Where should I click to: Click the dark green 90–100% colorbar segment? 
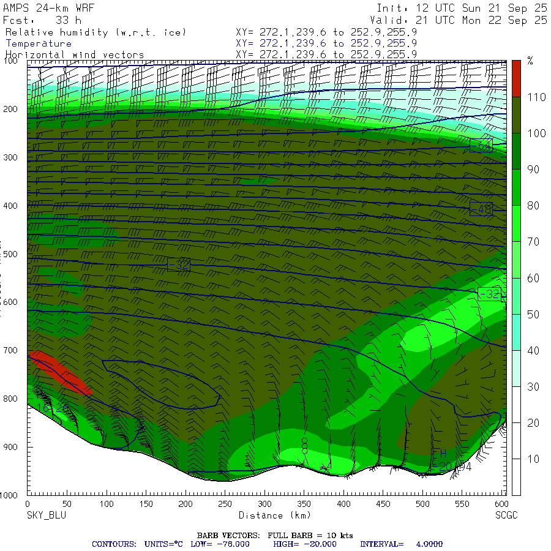click(516, 151)
